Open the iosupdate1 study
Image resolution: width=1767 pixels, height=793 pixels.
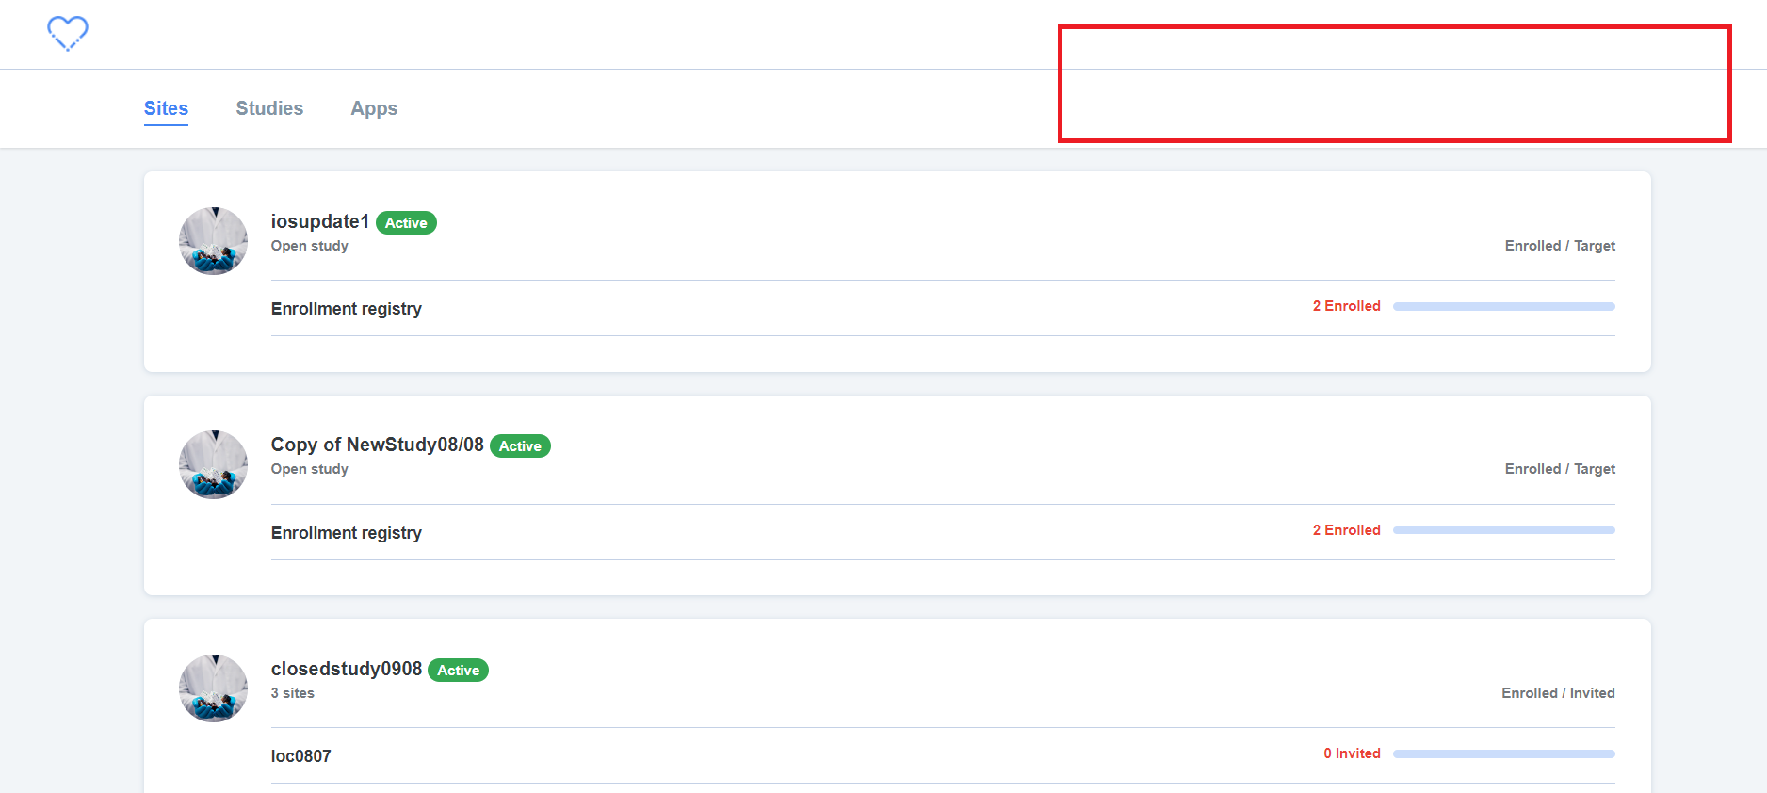pos(319,221)
